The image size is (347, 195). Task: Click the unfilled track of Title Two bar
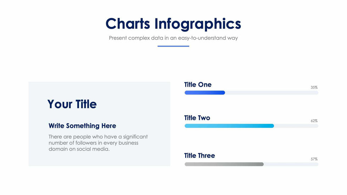coord(296,126)
